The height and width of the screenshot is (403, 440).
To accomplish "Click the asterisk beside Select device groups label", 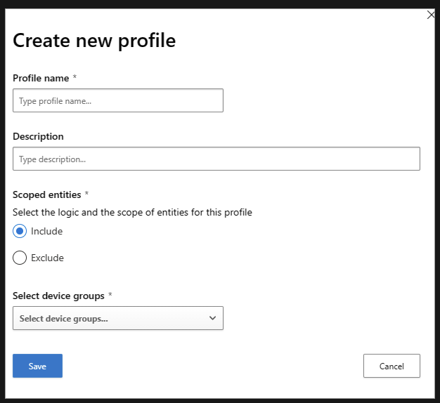I will pyautogui.click(x=110, y=296).
